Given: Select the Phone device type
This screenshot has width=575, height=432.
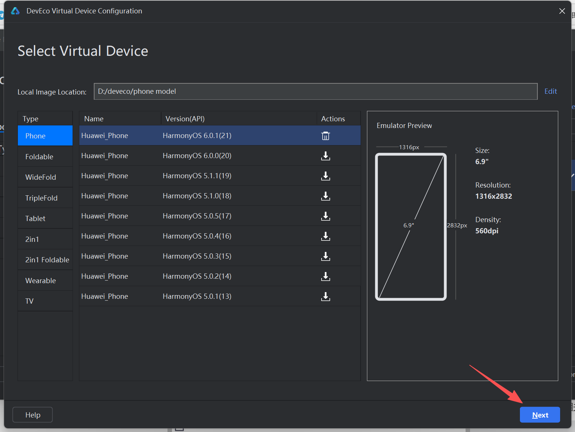Looking at the screenshot, I should coord(45,136).
